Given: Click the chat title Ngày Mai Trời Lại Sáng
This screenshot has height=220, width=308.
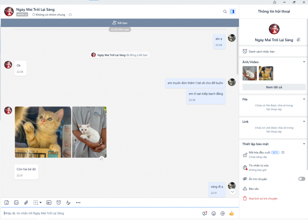Looking at the screenshot, I should pyautogui.click(x=35, y=9).
